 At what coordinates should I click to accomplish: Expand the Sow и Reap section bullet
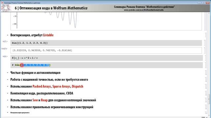coord(8,100)
